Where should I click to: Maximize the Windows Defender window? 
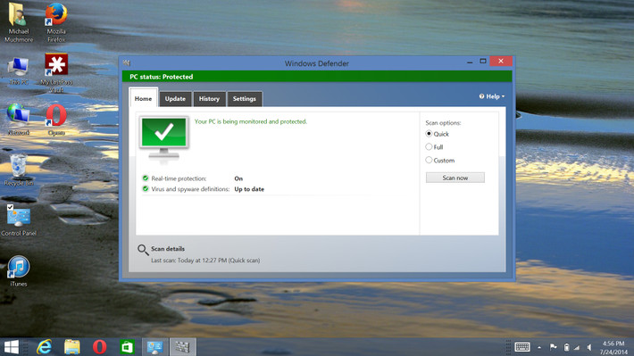[x=483, y=62]
